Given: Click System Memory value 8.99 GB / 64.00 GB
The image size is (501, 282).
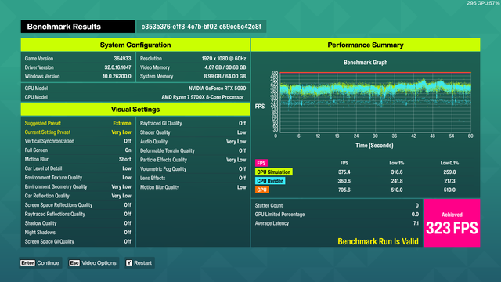Looking at the screenshot, I should (225, 77).
